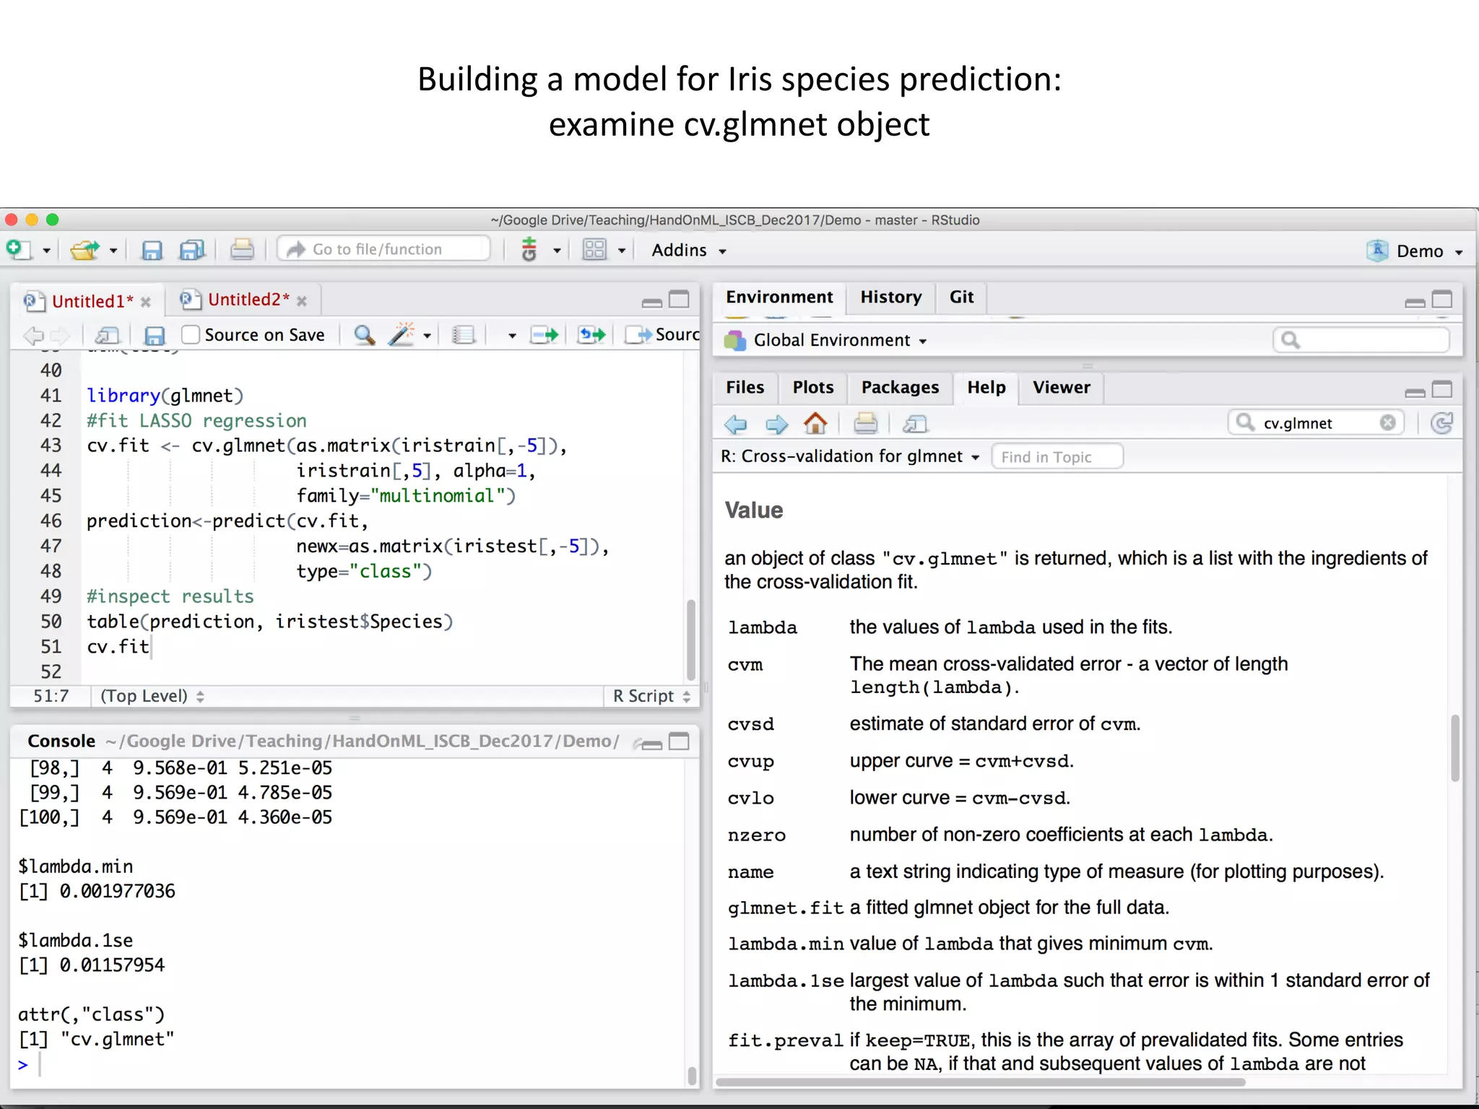The image size is (1479, 1109).
Task: Select the Git tab
Action: (961, 297)
